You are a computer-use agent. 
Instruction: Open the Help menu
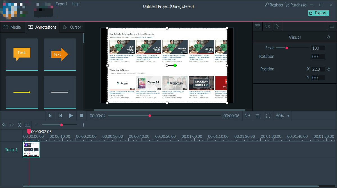click(x=75, y=4)
